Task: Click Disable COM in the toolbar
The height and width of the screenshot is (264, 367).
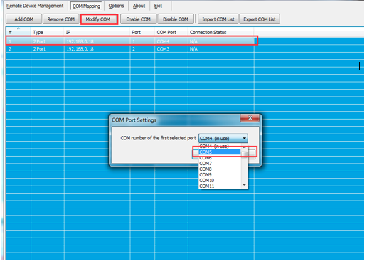Action: click(x=176, y=19)
